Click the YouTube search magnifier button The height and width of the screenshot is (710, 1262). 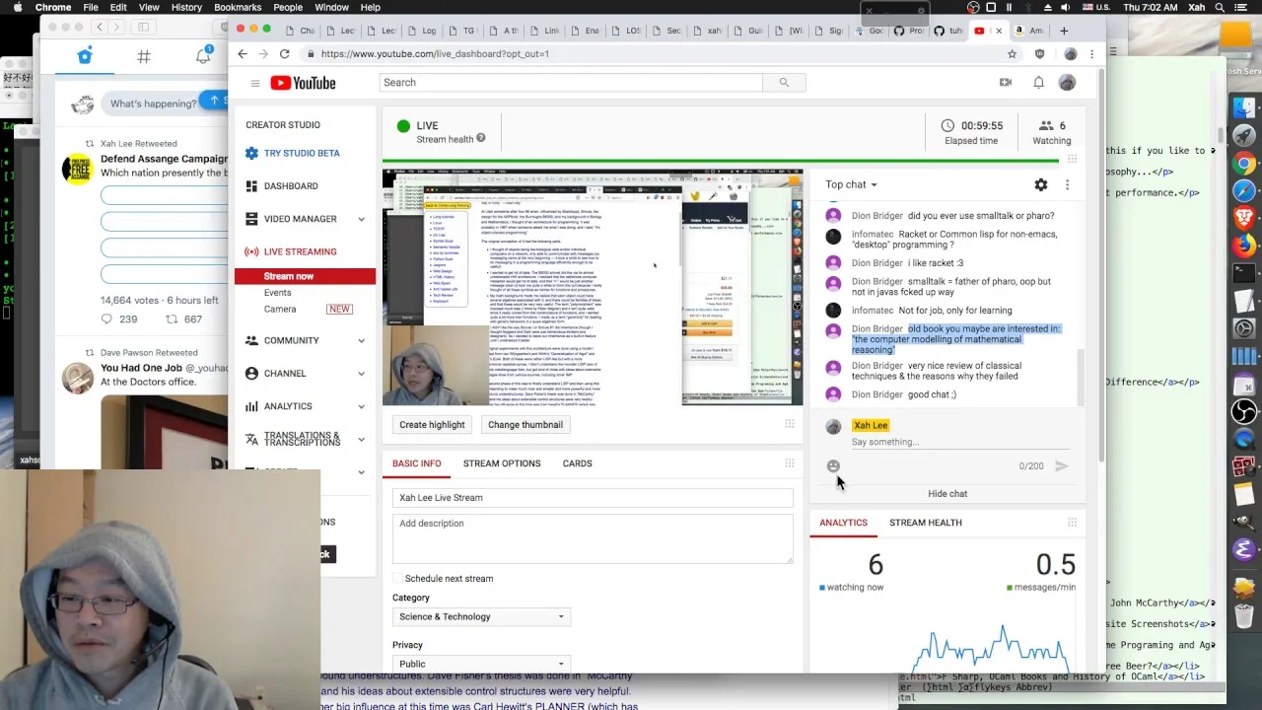pos(784,83)
